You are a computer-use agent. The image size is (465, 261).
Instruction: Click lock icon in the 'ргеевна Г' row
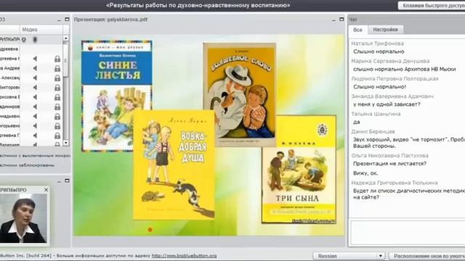(x=57, y=136)
